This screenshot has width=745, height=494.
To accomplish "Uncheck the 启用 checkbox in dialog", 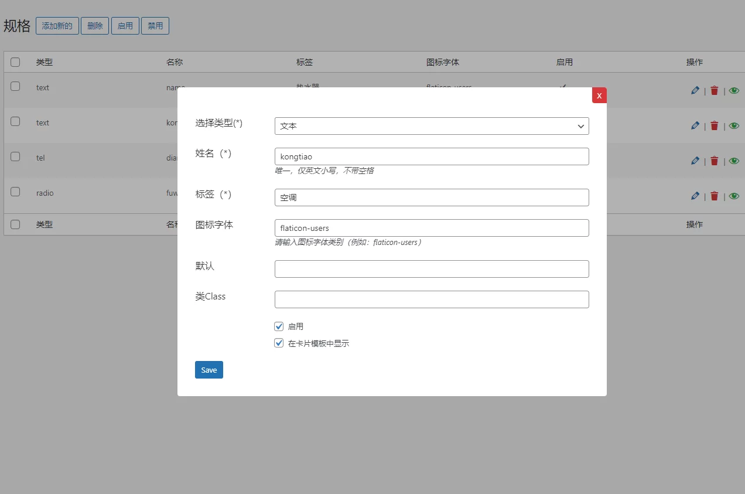I will point(279,326).
